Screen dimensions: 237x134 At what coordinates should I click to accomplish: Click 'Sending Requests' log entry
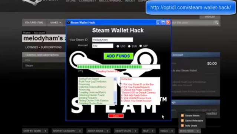pos(88,98)
